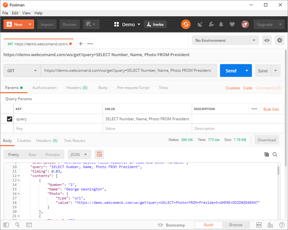Open the GET method dropdown

point(22,71)
